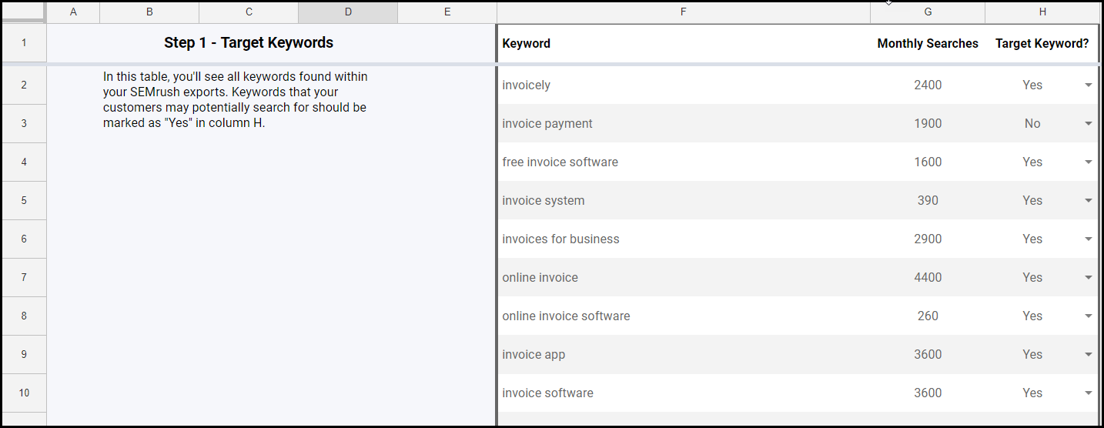Click the 3600 value in invoice software row

tap(928, 393)
